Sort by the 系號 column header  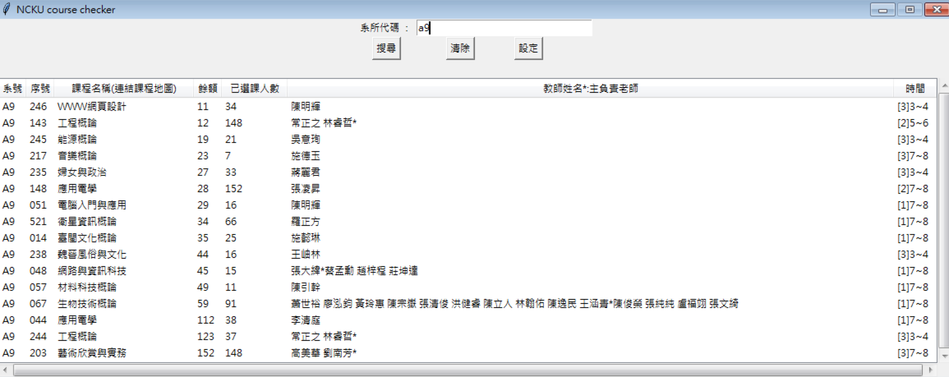[x=13, y=88]
